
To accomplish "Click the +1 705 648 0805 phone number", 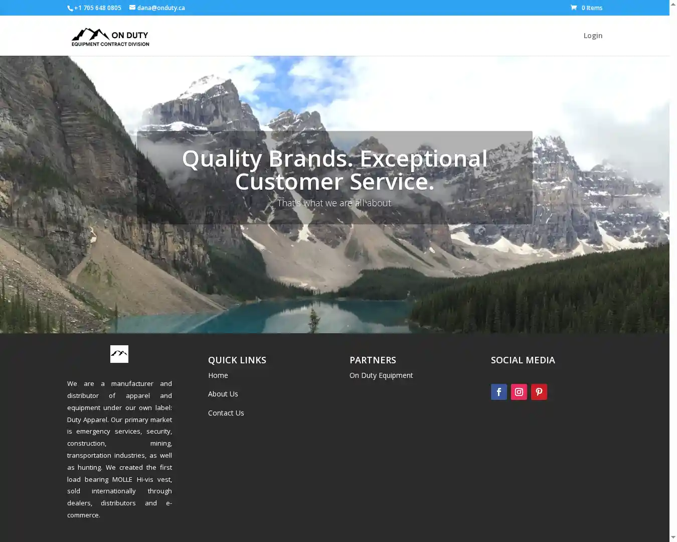I will 98,8.
